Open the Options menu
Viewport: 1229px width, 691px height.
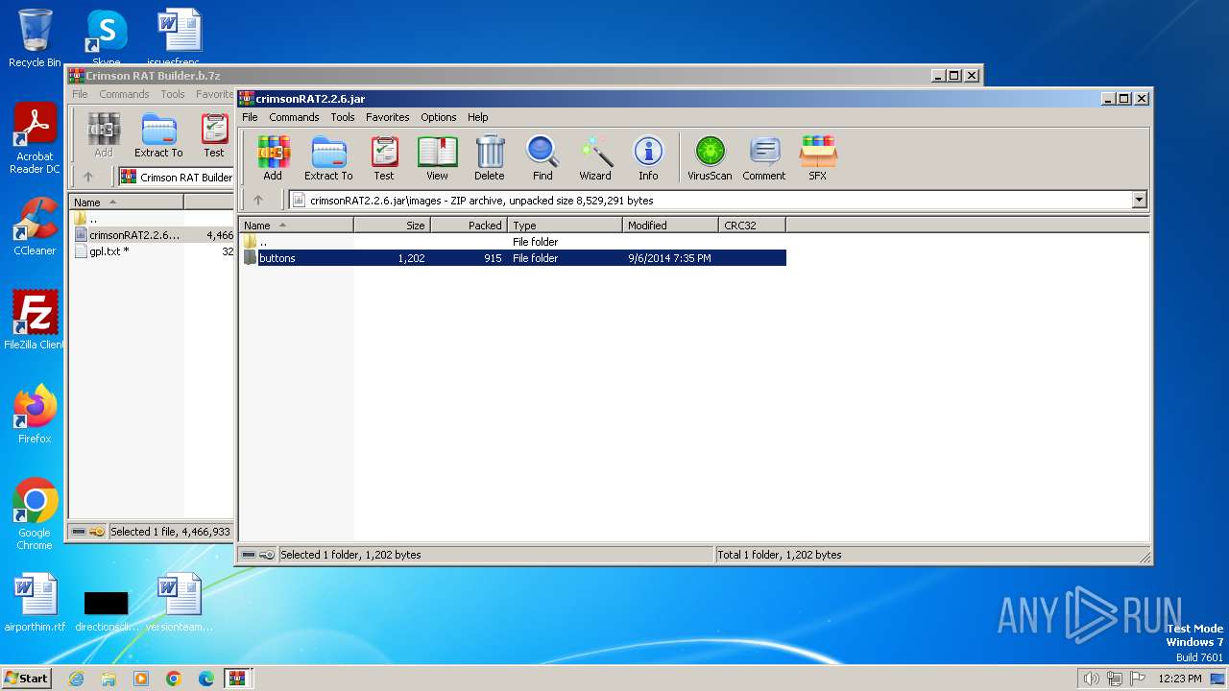pos(439,117)
